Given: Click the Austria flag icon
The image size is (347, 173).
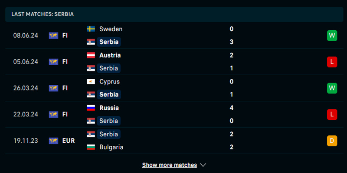Looking at the screenshot, I should click(x=91, y=55).
